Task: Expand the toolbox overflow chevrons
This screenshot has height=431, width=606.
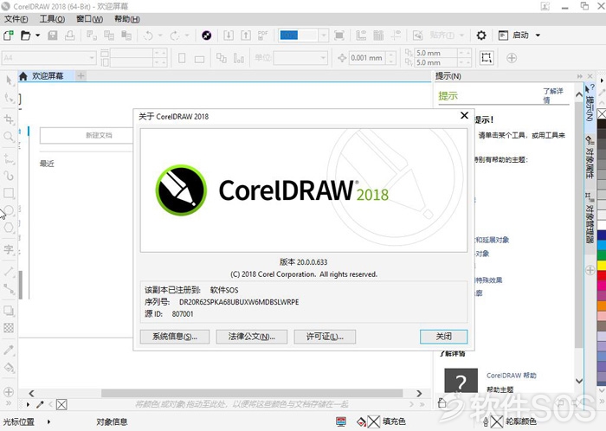Action: 9,403
